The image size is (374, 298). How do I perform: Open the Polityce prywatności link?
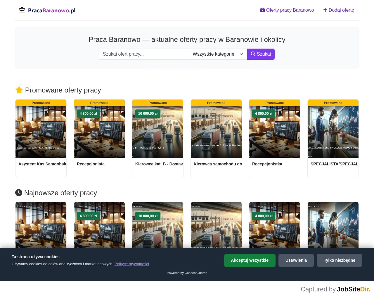point(132,264)
